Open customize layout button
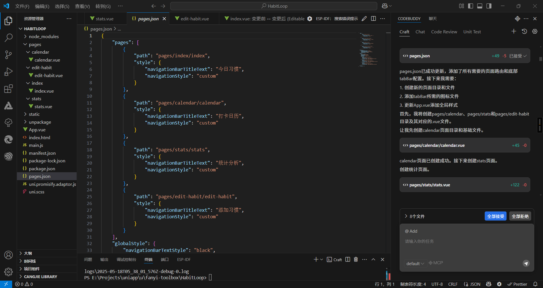The image size is (543, 288). [x=462, y=6]
